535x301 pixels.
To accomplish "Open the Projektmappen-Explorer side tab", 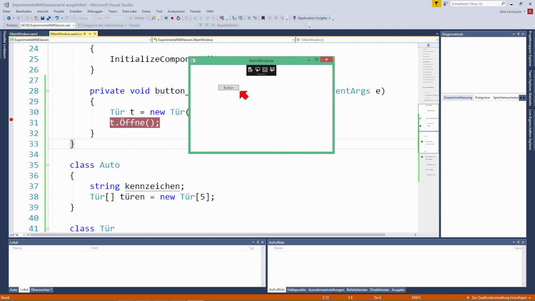I will click(530, 49).
